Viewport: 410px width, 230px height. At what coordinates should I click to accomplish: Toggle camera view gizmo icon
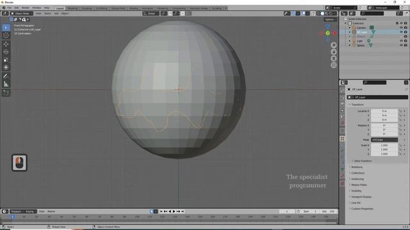334,59
